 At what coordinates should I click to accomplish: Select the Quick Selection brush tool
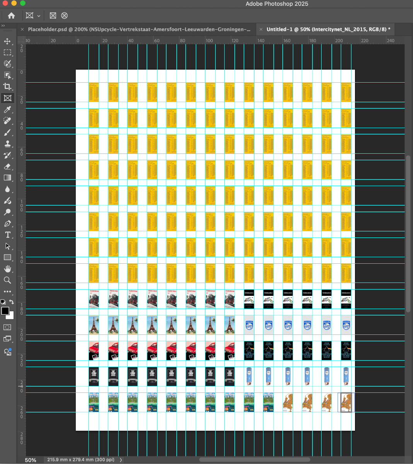(7, 64)
